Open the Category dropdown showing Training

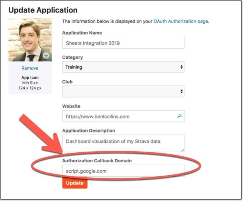pos(123,67)
